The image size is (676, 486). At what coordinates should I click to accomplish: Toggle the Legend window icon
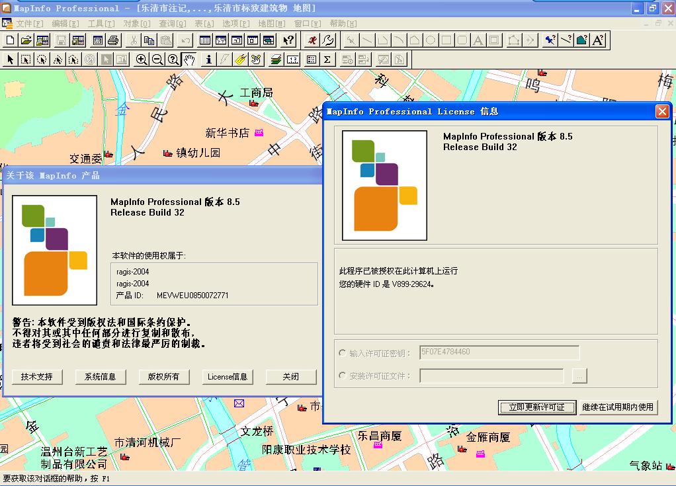pyautogui.click(x=312, y=60)
